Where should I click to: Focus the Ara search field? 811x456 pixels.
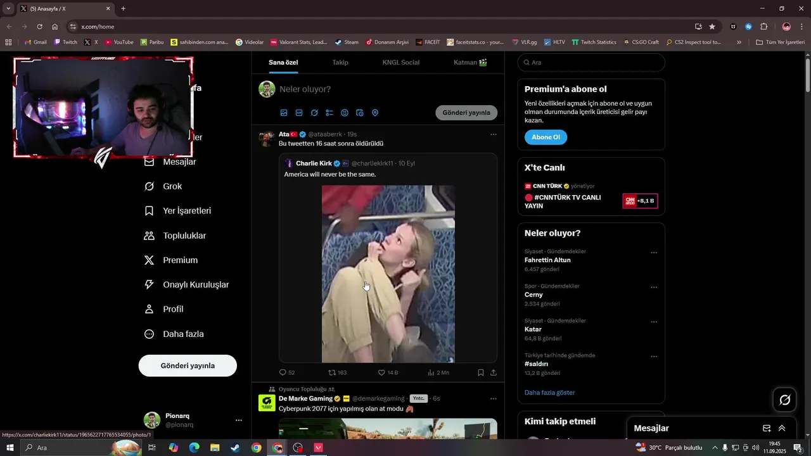(x=591, y=63)
